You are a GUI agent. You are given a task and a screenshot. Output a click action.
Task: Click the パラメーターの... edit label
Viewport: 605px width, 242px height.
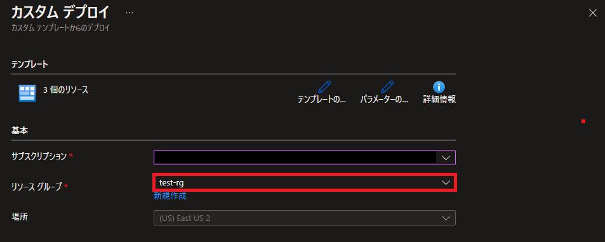pyautogui.click(x=384, y=99)
